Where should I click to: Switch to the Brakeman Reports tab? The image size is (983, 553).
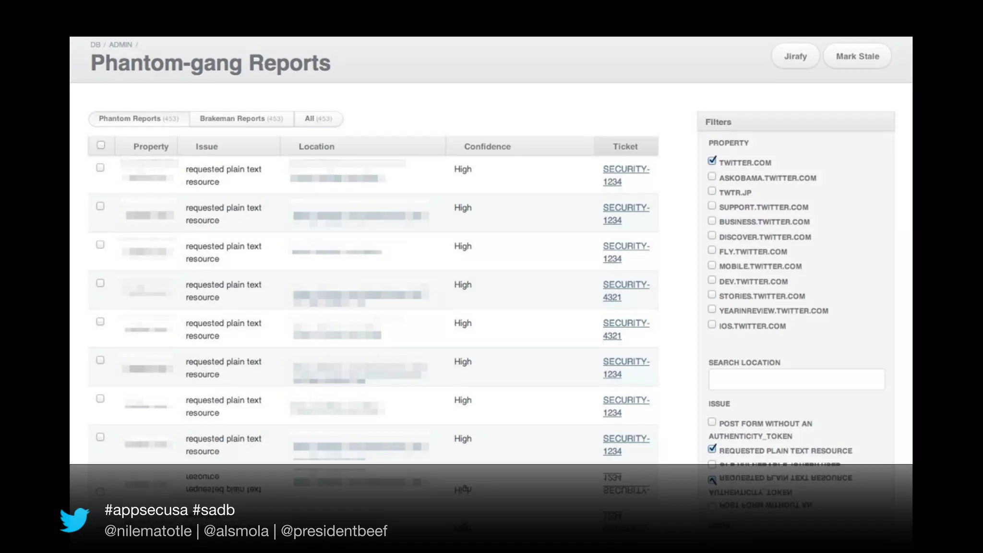241,119
